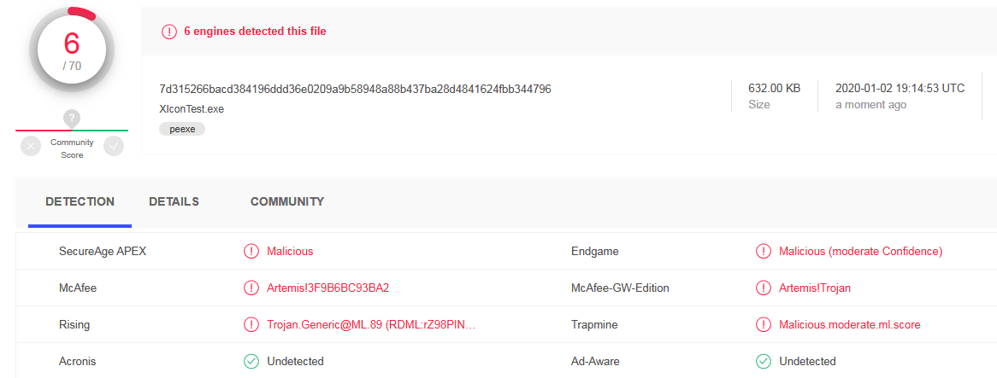997x378 pixels.
Task: Click the community score X downvote icon
Action: pyautogui.click(x=31, y=147)
